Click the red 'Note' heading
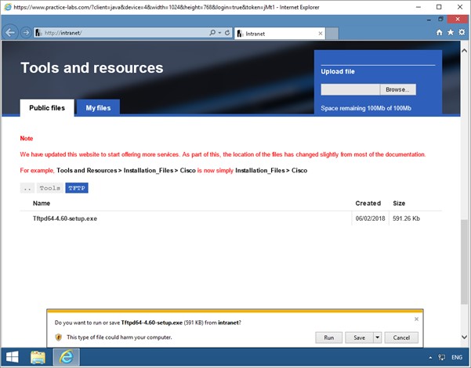The width and height of the screenshot is (471, 368). pyautogui.click(x=27, y=139)
